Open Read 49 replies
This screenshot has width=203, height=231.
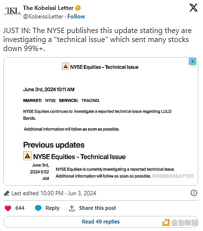pyautogui.click(x=101, y=222)
